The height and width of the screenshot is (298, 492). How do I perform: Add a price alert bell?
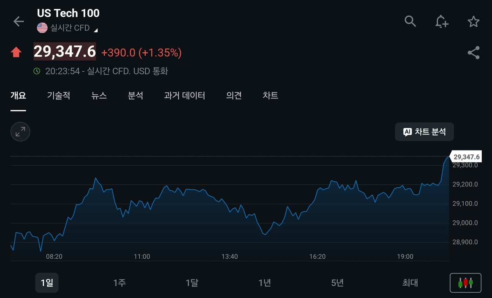[442, 21]
